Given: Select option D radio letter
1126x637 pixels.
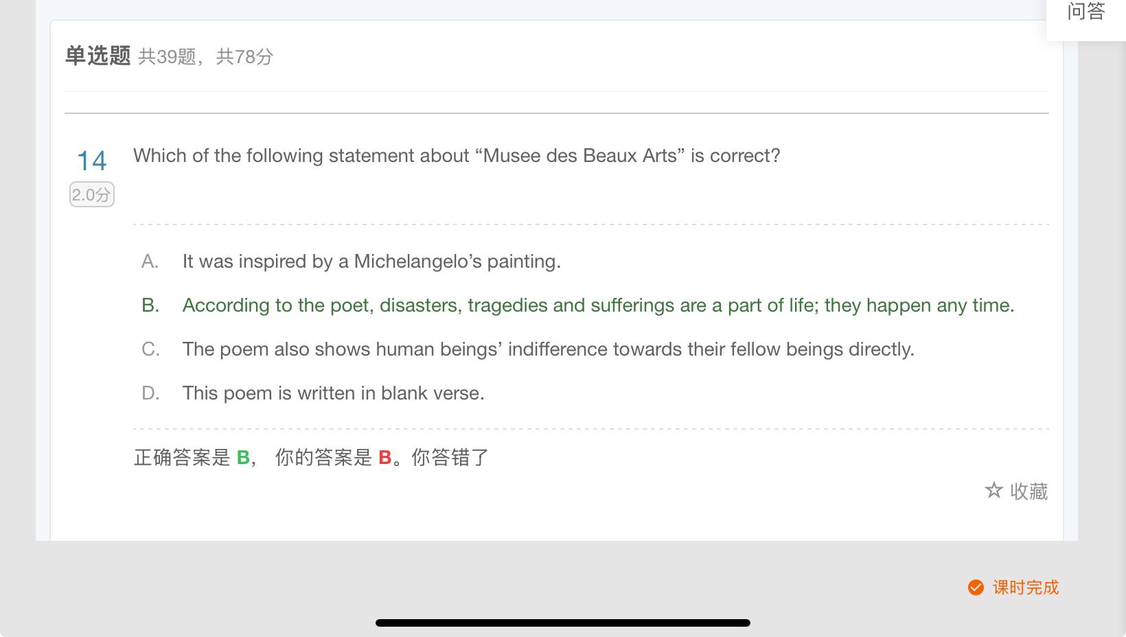Looking at the screenshot, I should click(150, 393).
